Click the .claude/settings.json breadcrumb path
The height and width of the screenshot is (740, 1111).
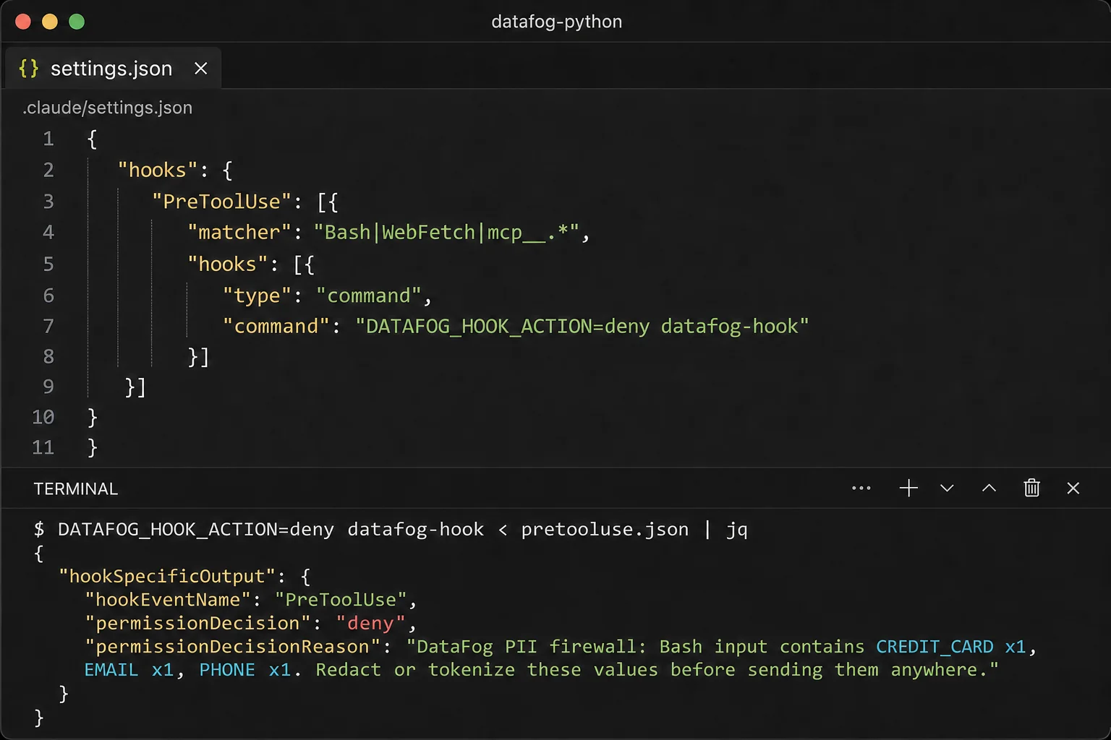pos(108,108)
